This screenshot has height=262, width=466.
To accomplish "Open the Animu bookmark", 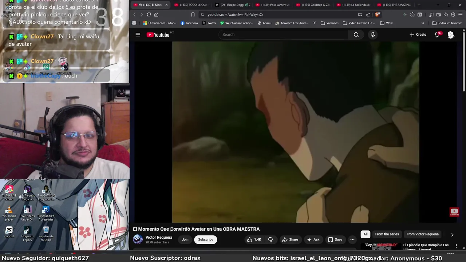I will point(264,23).
